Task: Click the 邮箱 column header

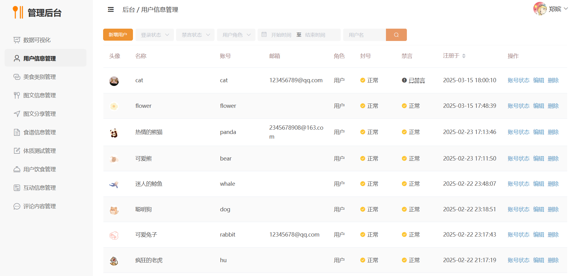Action: click(275, 56)
